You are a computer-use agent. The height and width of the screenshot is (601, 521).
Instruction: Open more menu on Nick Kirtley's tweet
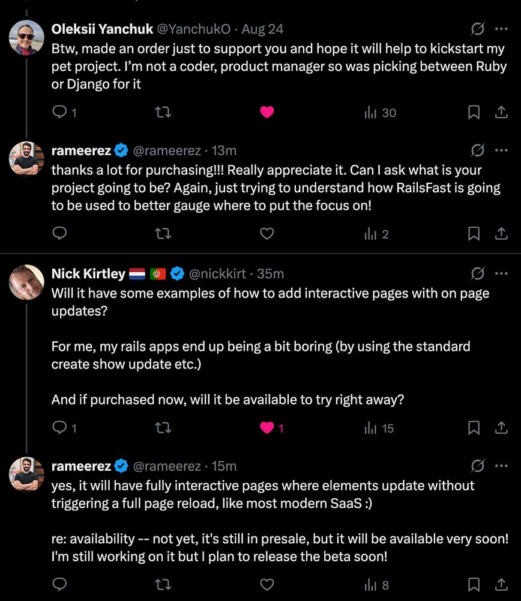[x=501, y=273]
